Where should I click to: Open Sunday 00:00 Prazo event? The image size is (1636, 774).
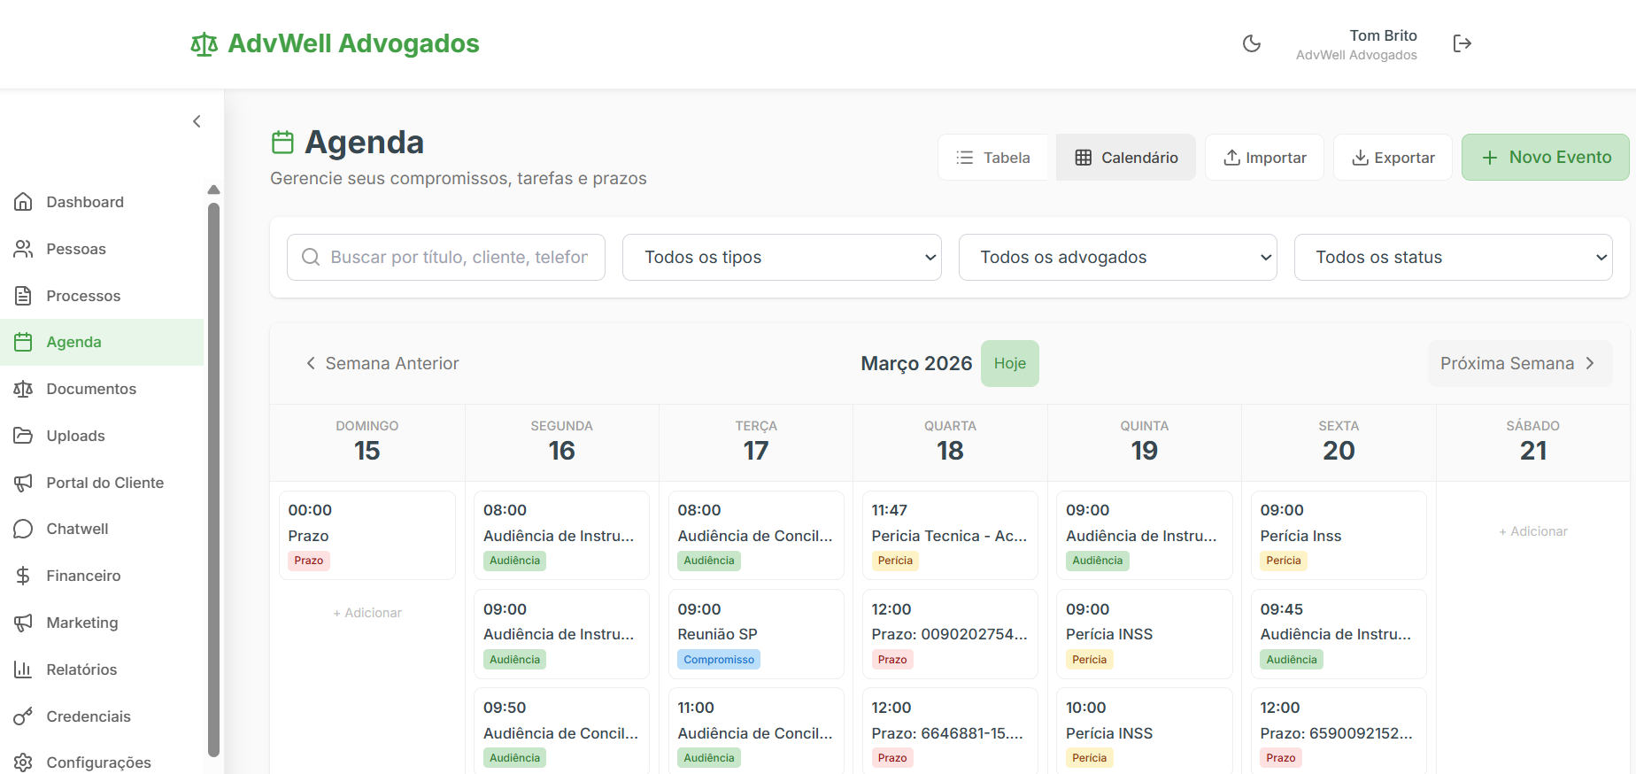point(367,535)
